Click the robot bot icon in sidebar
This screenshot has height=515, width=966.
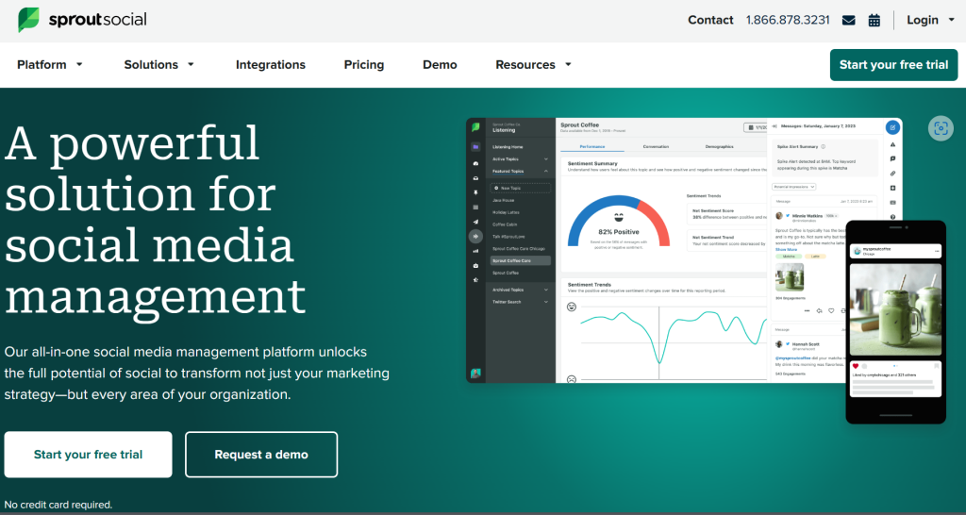(x=475, y=265)
